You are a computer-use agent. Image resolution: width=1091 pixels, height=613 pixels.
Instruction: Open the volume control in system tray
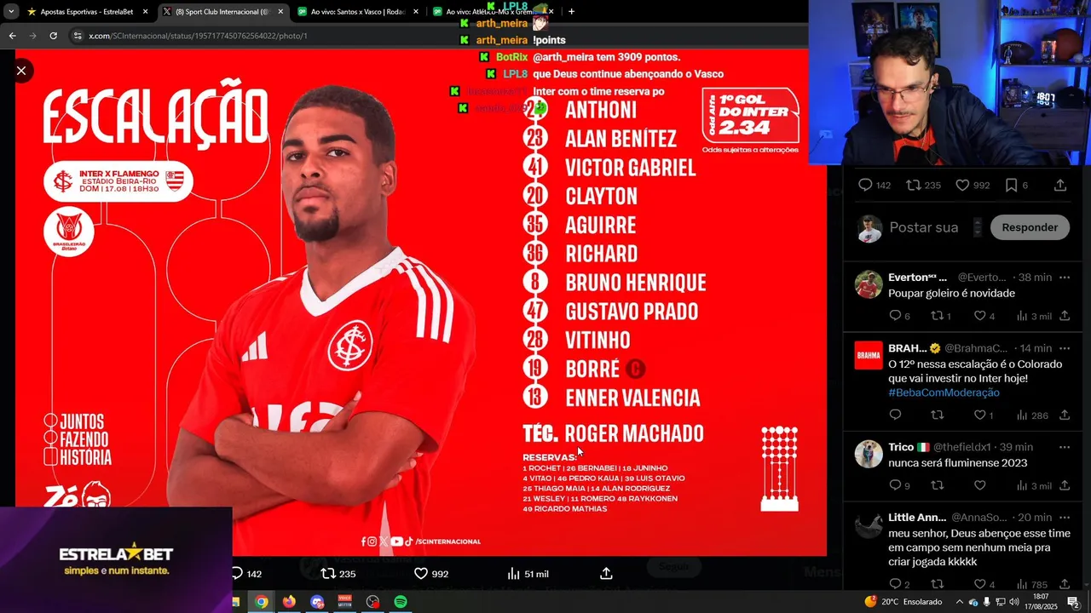tap(1013, 602)
